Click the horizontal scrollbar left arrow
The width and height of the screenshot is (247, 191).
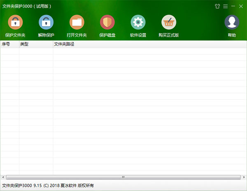click(3, 177)
